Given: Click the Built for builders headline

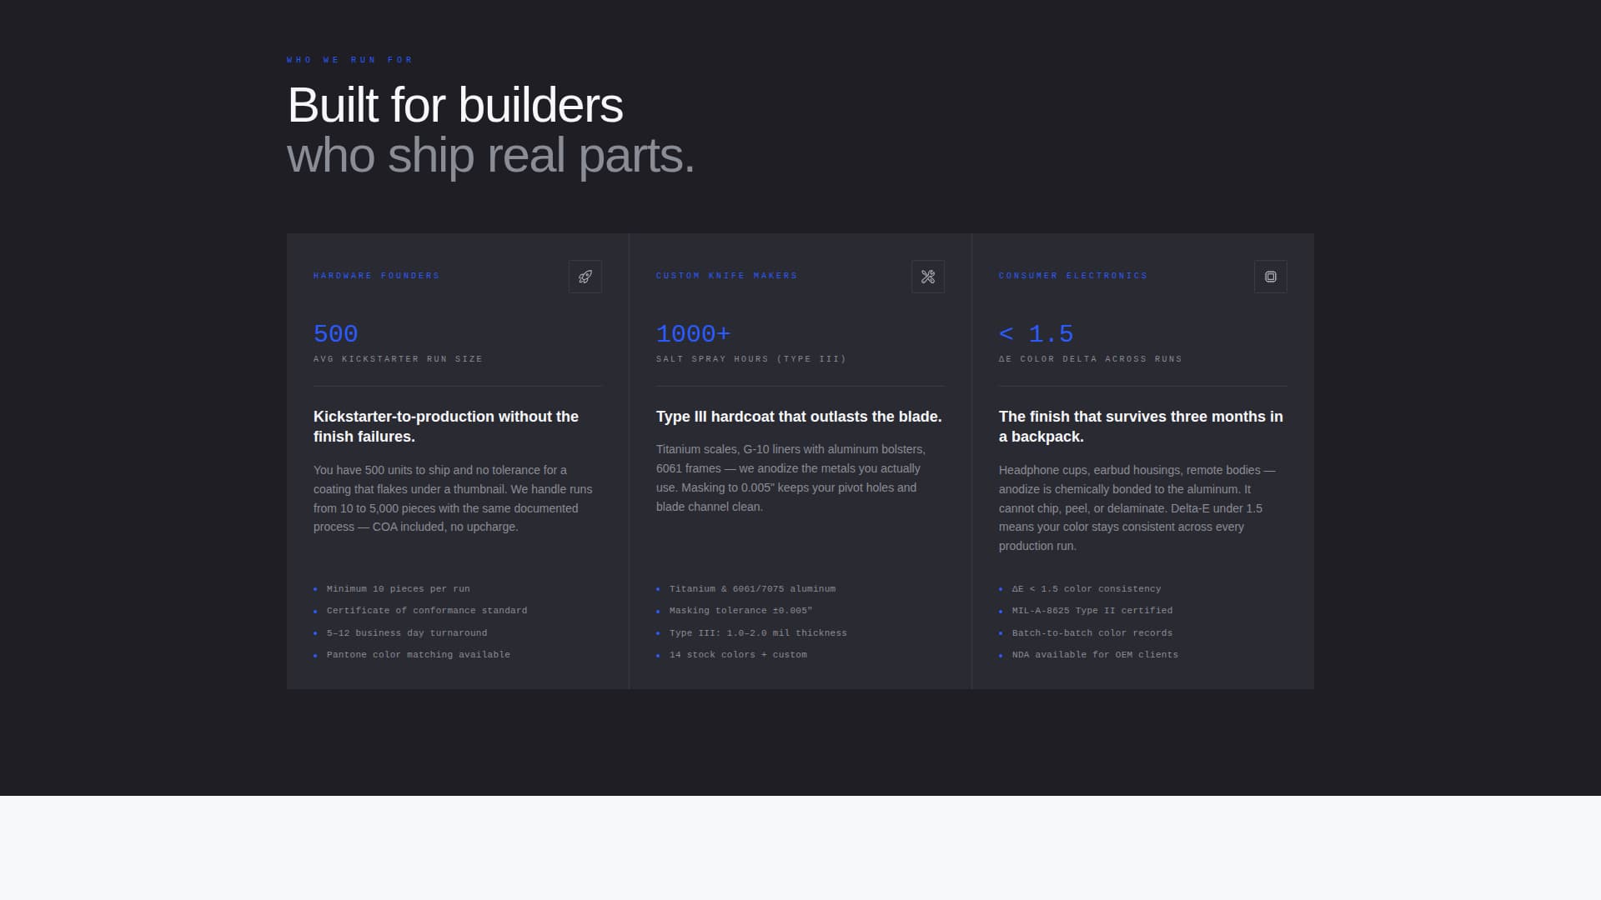Looking at the screenshot, I should (x=454, y=106).
